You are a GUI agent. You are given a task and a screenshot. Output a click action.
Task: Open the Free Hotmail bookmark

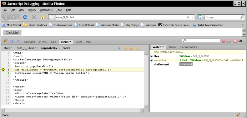84,25
